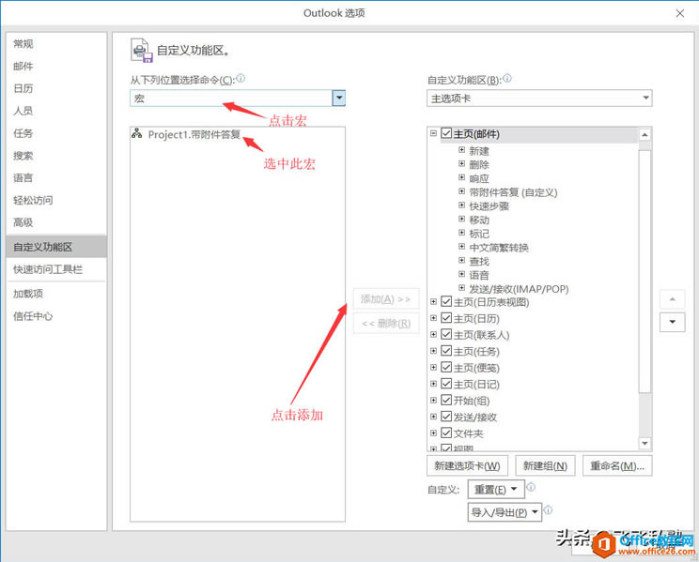This screenshot has height=562, width=699.
Task: Click the macro icon beside Project1.带附件答复
Action: click(x=137, y=133)
